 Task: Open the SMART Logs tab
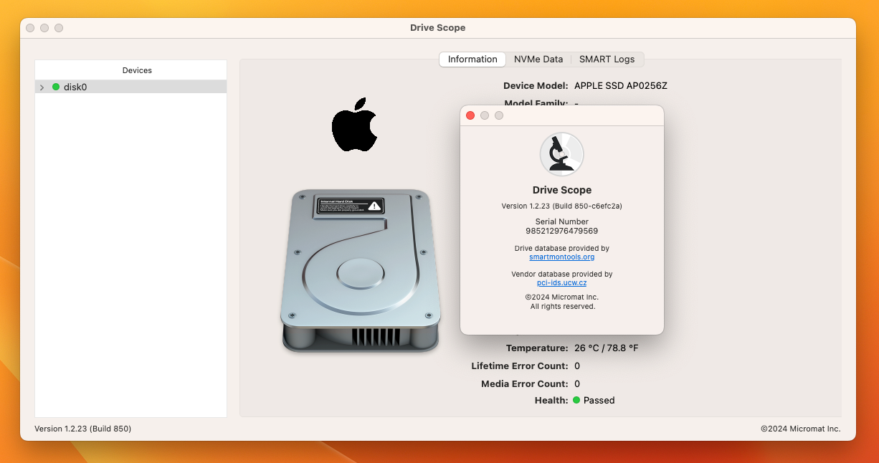(607, 59)
